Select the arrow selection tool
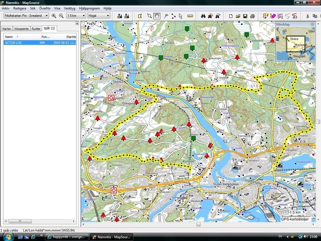The width and height of the screenshot is (321, 241). pos(180,16)
